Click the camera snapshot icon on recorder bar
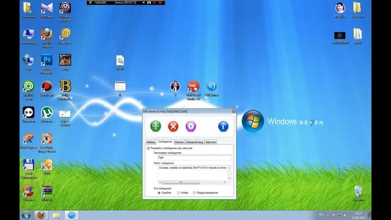 point(149,2)
